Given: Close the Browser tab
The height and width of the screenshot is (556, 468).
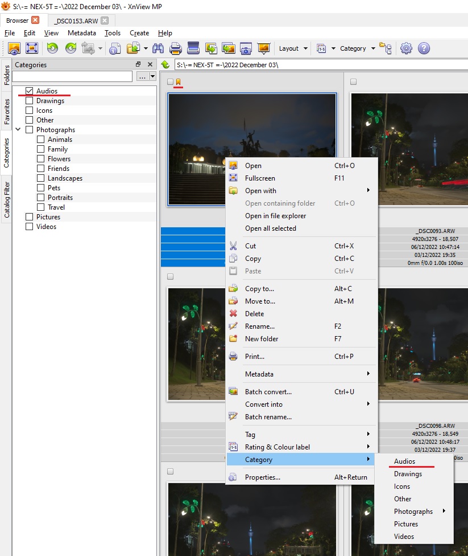Looking at the screenshot, I should click(35, 20).
